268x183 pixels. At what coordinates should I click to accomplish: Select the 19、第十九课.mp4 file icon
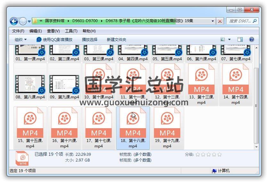167,123
